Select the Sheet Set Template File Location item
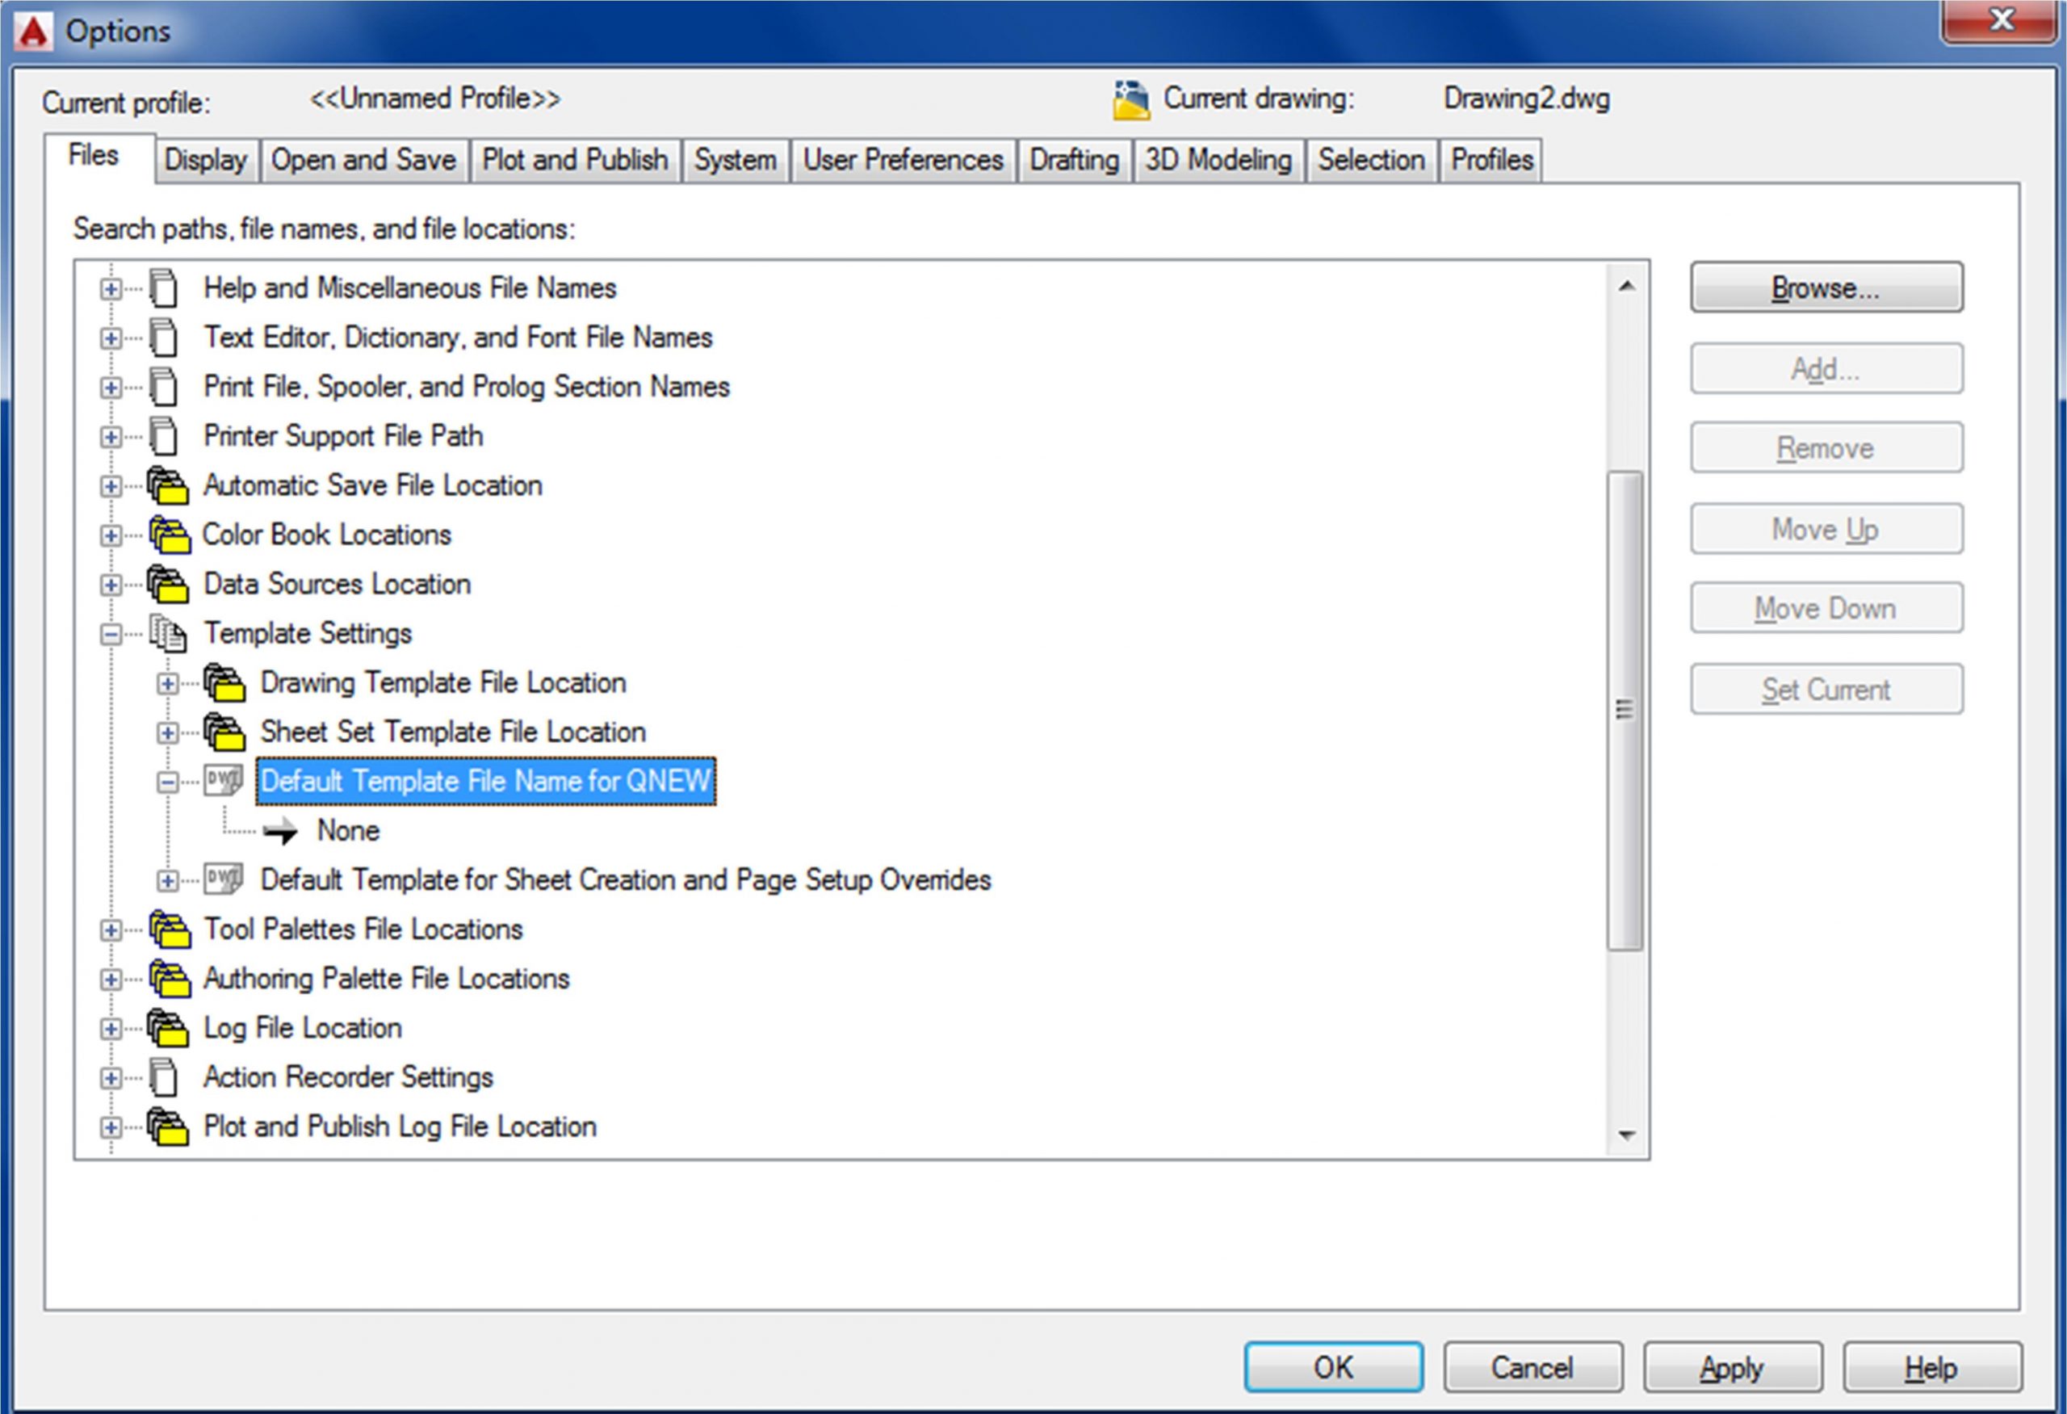This screenshot has width=2067, height=1414. click(x=453, y=732)
